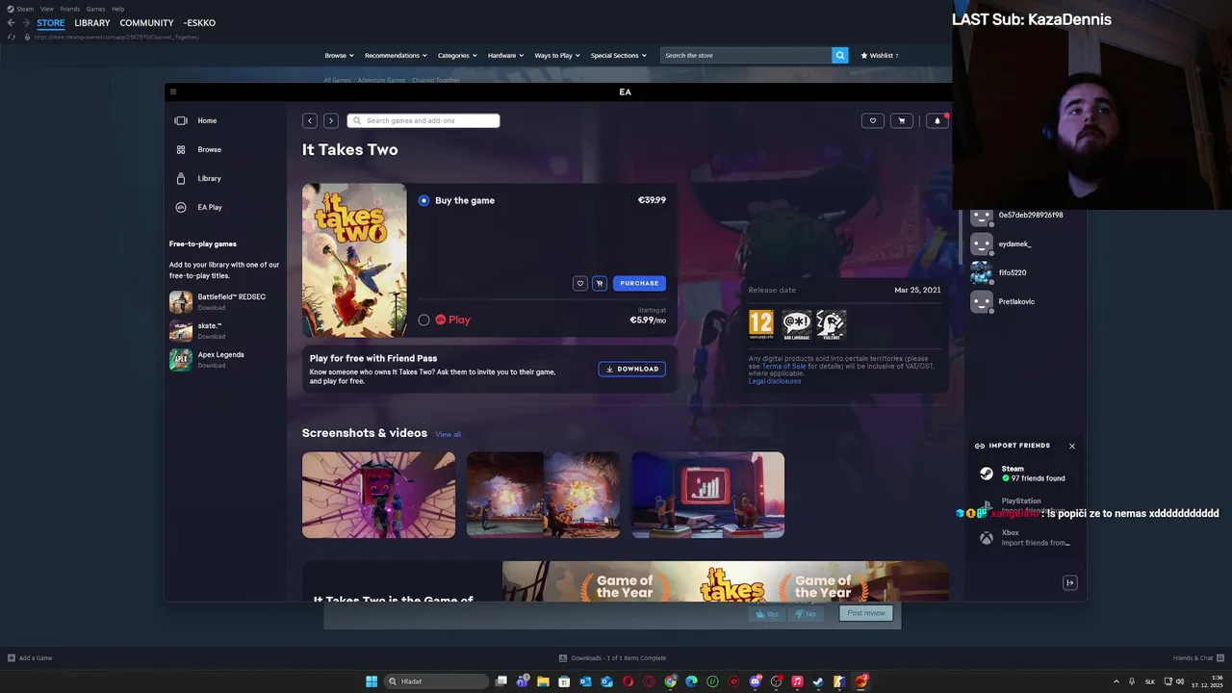Close the Import Friends panel
This screenshot has width=1232, height=693.
coord(1072,446)
